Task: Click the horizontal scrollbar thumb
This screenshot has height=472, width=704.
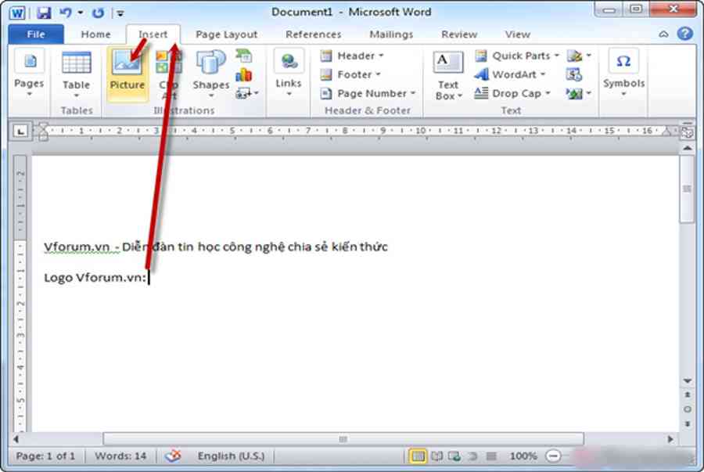Action: tap(343, 439)
